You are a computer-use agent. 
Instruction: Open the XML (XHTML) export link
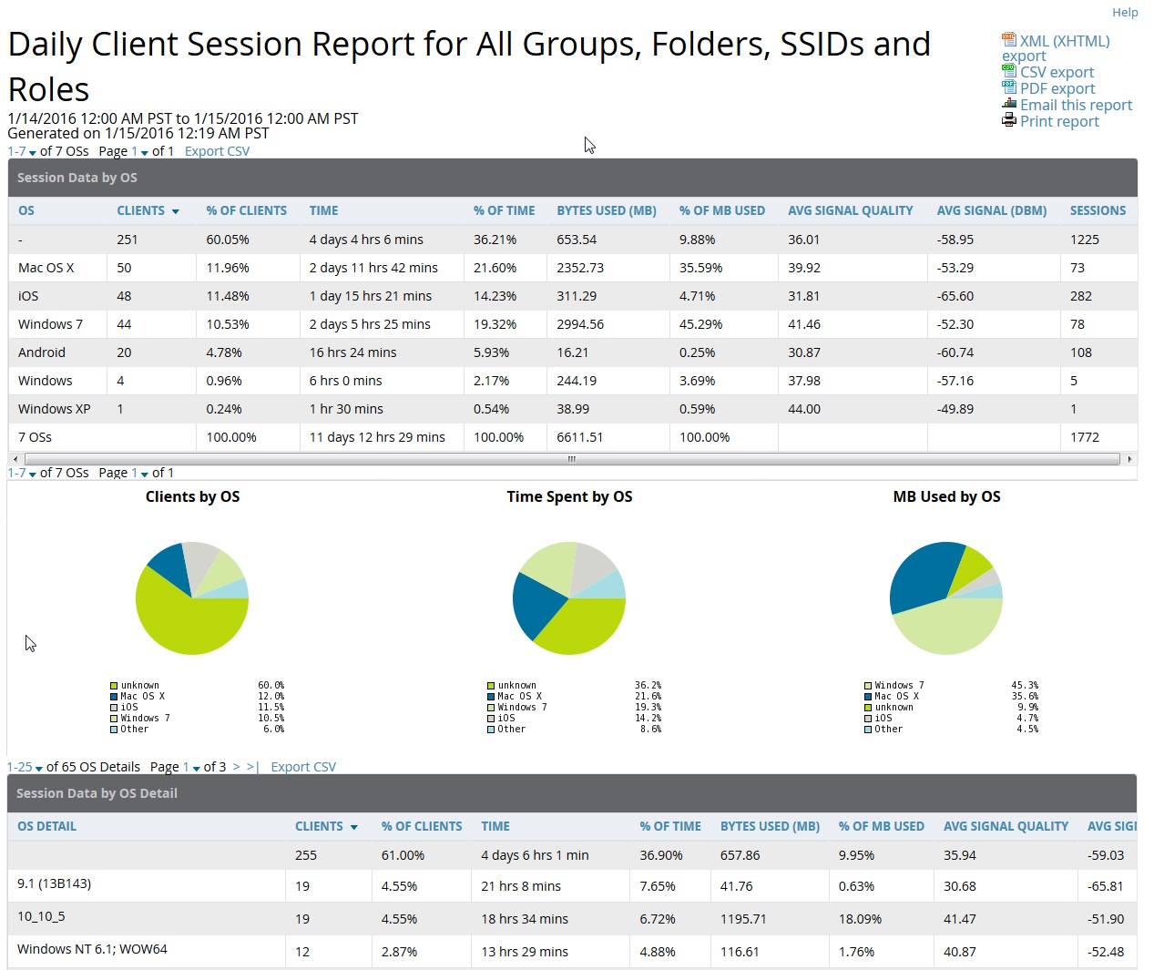[x=1056, y=48]
